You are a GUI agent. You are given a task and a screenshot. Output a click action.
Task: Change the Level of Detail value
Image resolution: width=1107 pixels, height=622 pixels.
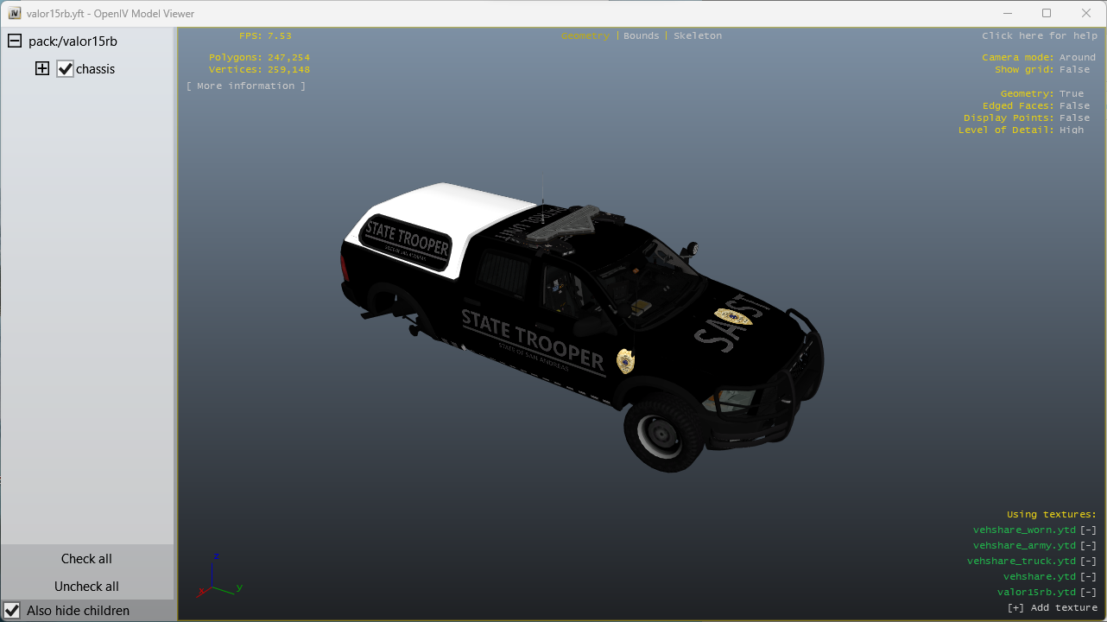tap(1071, 130)
